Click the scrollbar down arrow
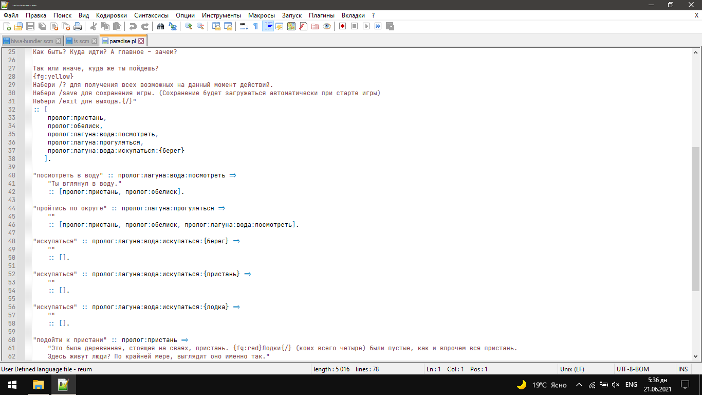This screenshot has width=702, height=395. 696,356
